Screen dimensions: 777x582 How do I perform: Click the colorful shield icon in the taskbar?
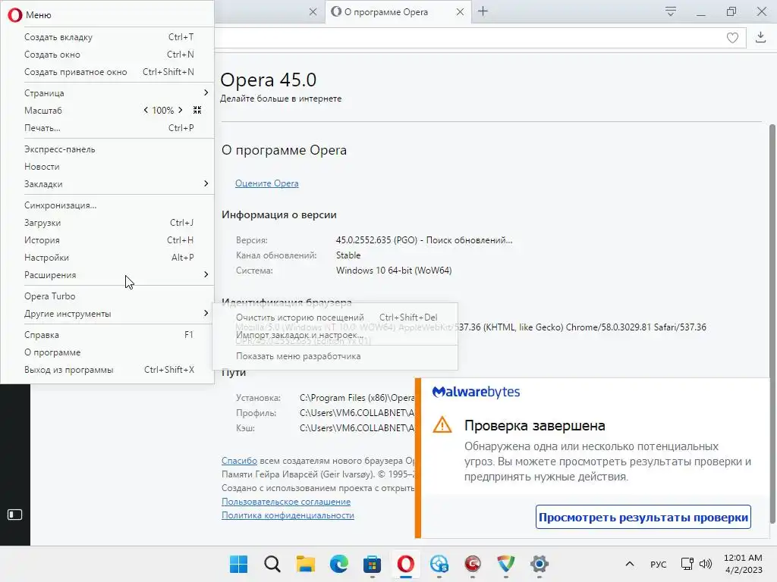coord(506,564)
